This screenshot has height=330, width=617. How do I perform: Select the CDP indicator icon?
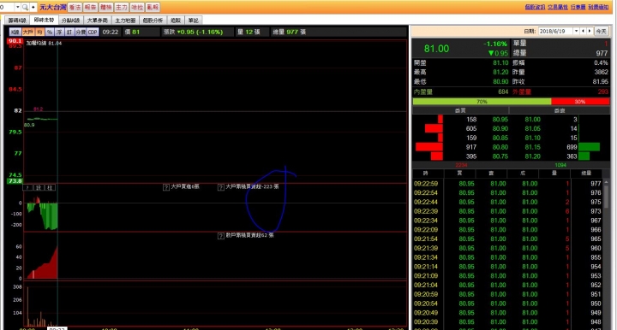point(93,32)
